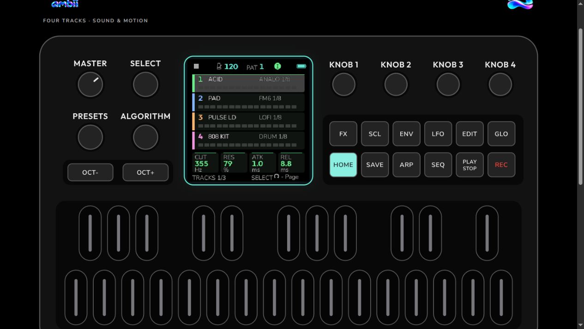Click the ambii logo at top left

[65, 4]
